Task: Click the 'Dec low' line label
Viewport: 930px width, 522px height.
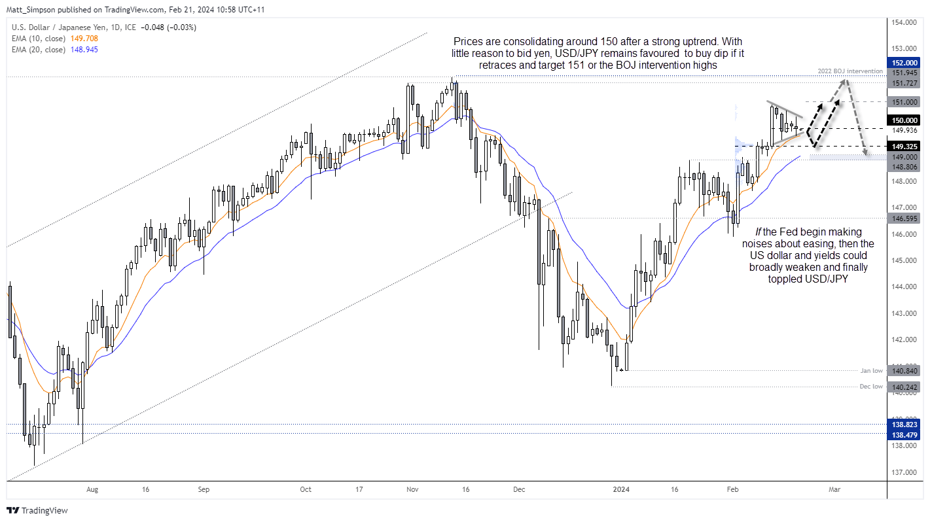Action: pyautogui.click(x=871, y=387)
